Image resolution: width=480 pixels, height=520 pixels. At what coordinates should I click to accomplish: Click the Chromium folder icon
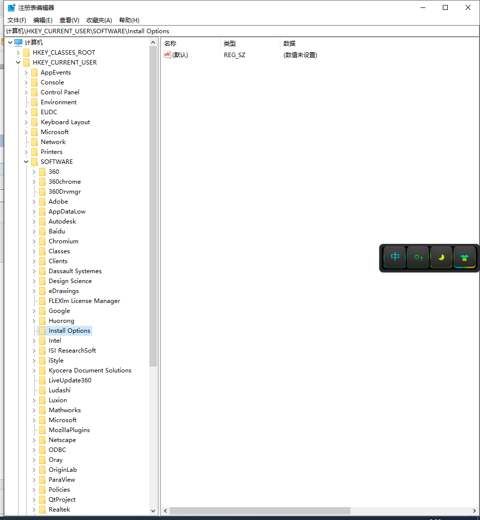[x=42, y=241]
